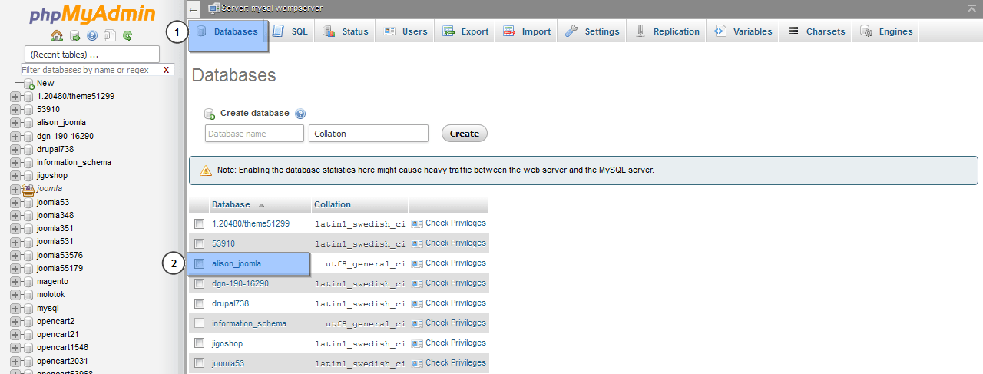Click the filter databases input field

pos(91,70)
